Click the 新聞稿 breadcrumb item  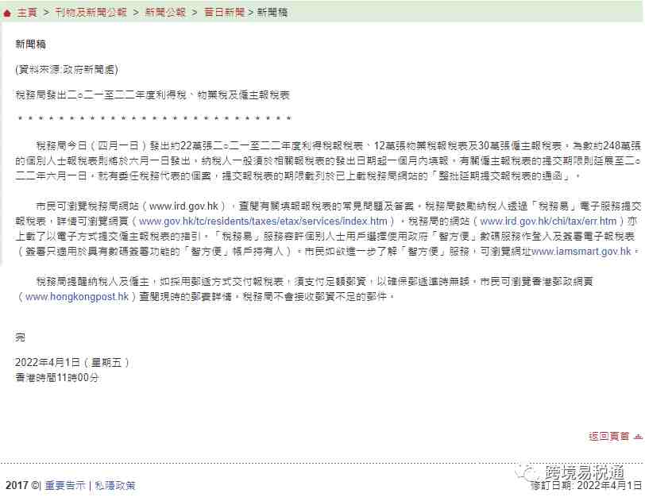[272, 13]
